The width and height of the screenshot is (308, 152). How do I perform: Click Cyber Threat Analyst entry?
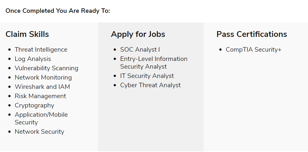[150, 85]
